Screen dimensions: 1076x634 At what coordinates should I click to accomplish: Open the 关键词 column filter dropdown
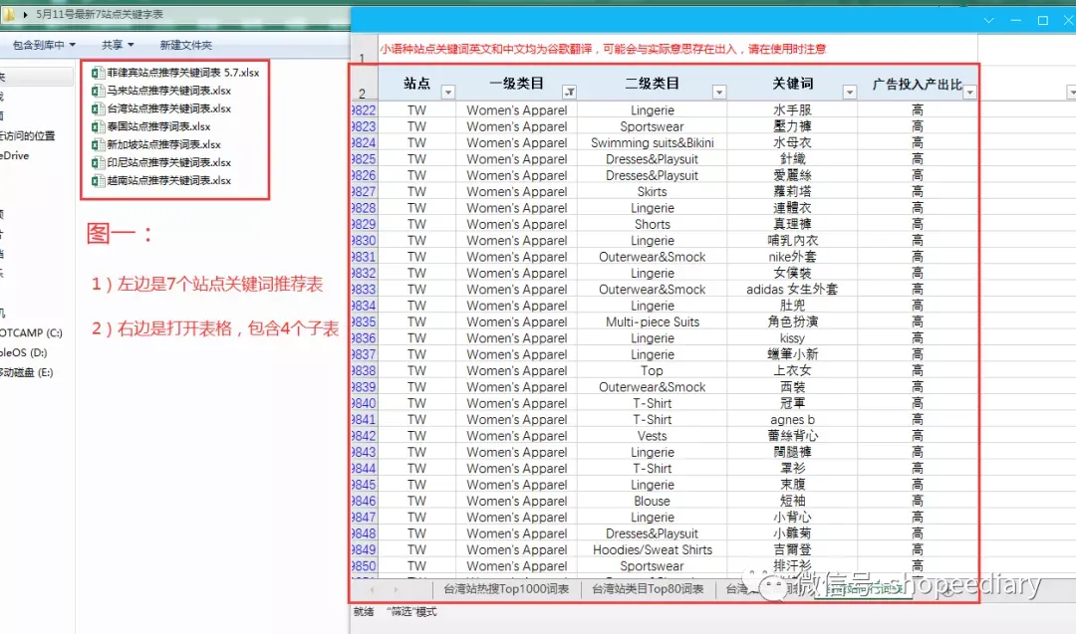(850, 92)
